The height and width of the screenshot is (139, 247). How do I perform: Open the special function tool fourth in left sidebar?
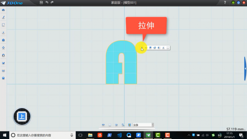[x=3, y=33]
